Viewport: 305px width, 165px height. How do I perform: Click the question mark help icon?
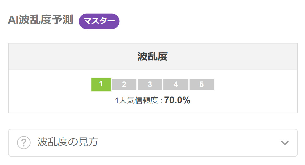(x=24, y=143)
